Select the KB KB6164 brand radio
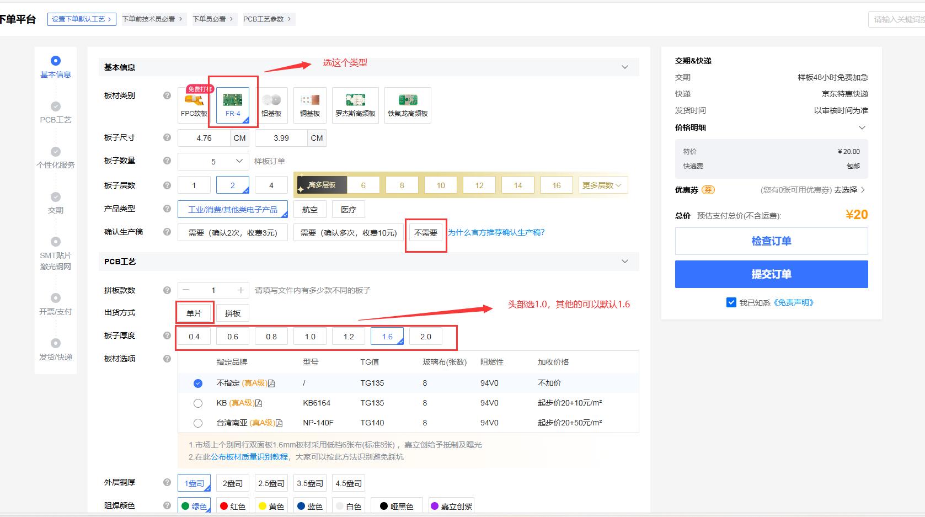 pyautogui.click(x=198, y=403)
